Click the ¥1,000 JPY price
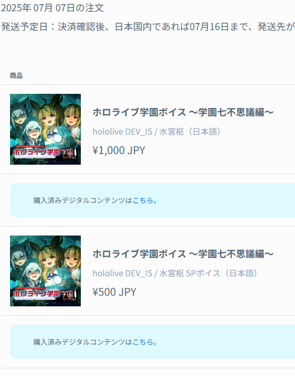 (x=119, y=151)
